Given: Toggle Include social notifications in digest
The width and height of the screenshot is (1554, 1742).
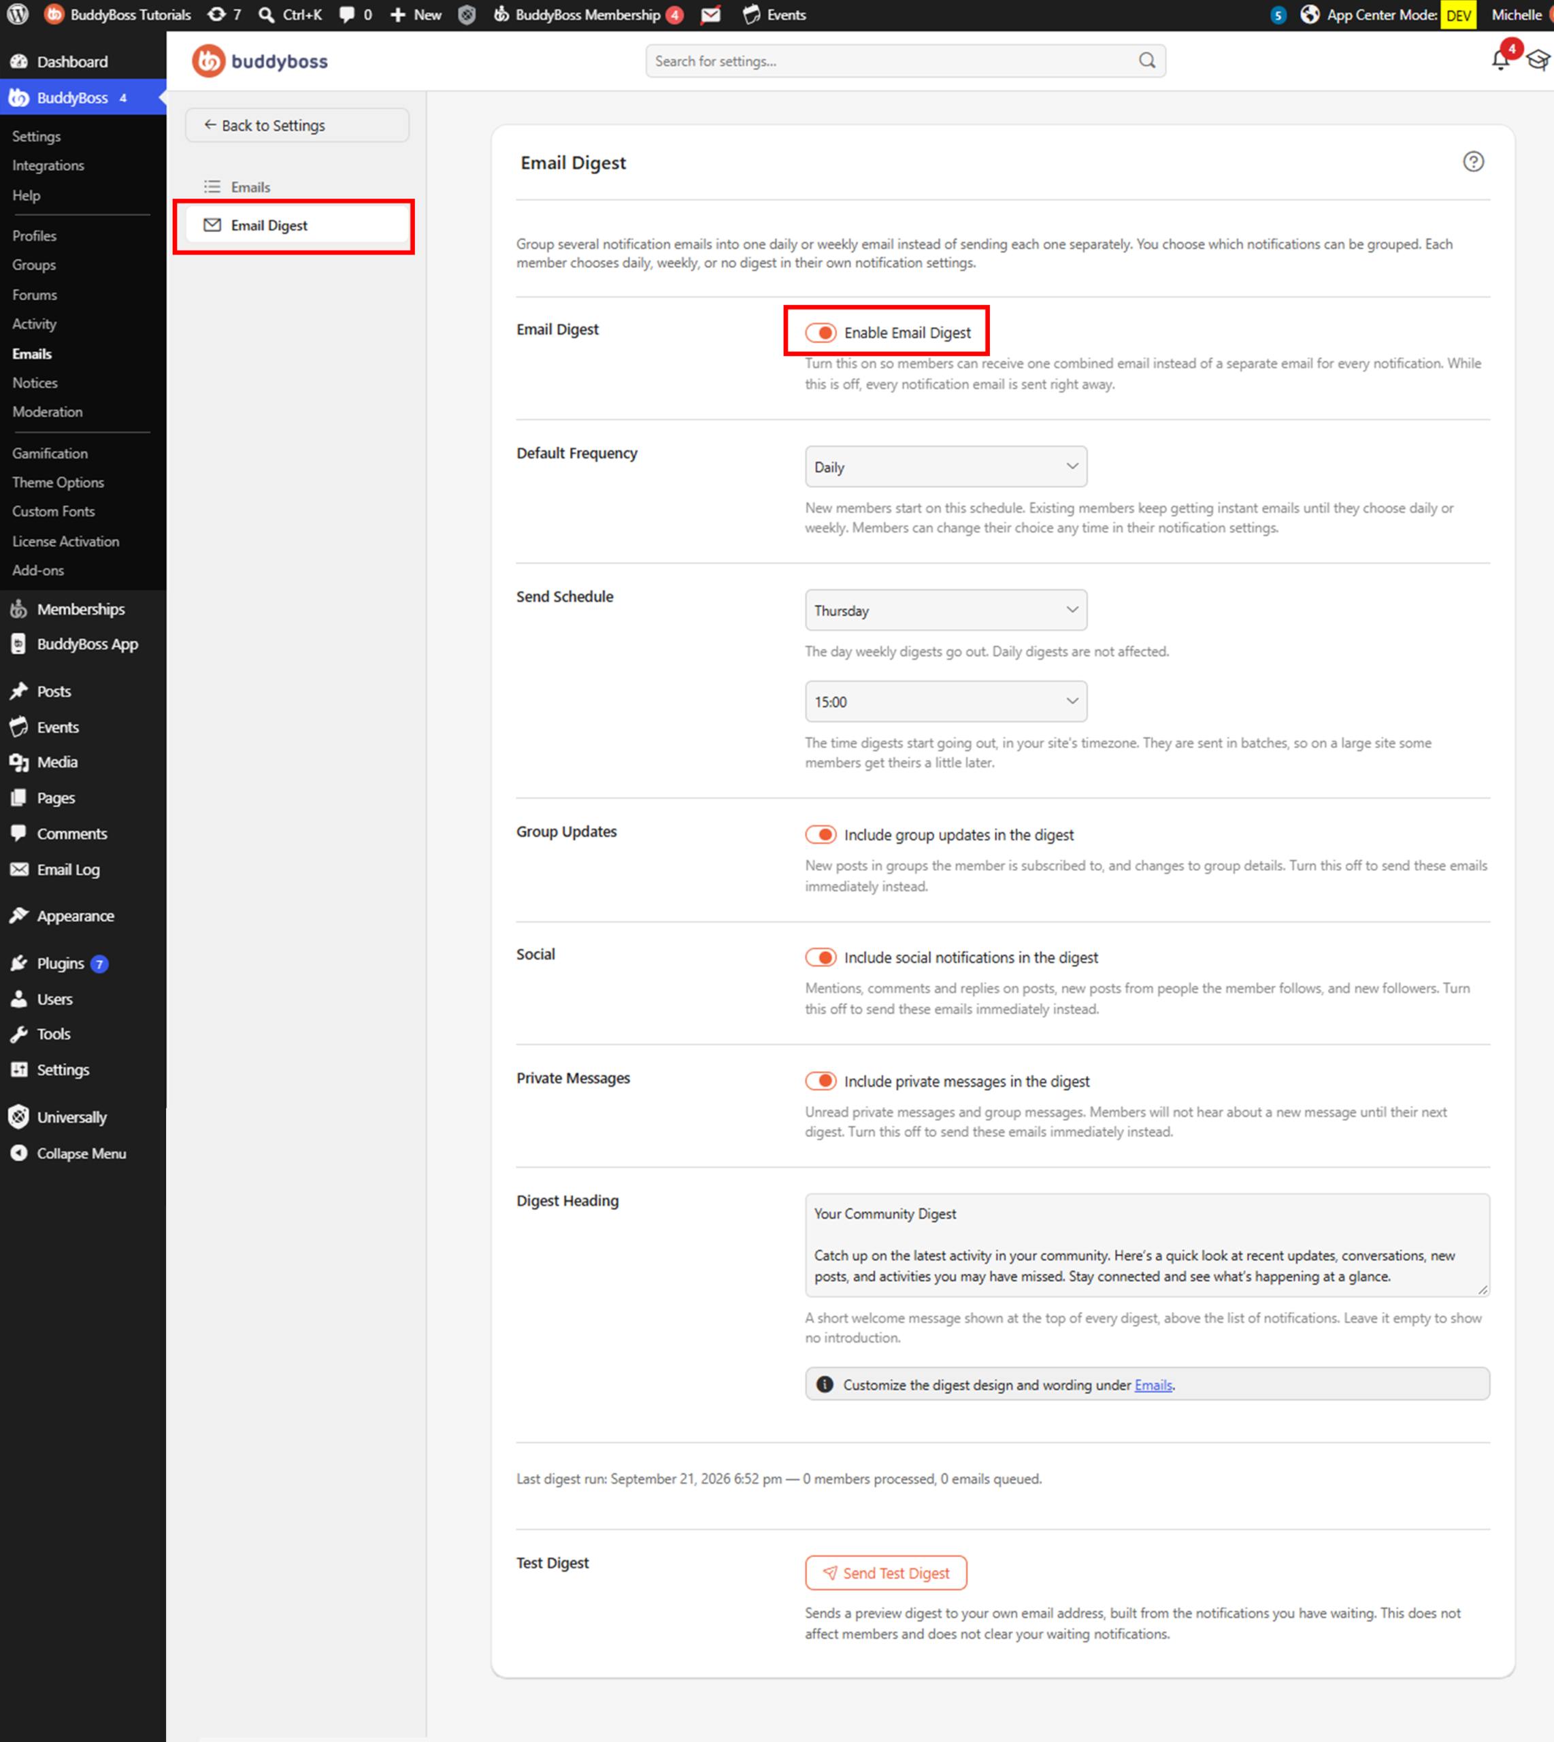Looking at the screenshot, I should 821,957.
